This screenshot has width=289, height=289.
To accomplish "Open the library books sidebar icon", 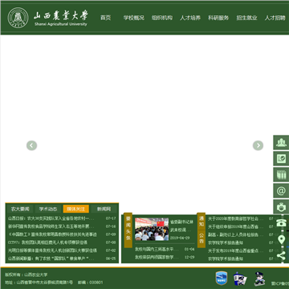I will click(281, 174).
